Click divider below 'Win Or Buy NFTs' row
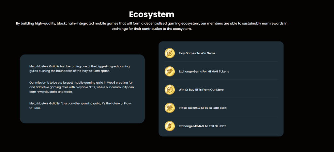The height and width of the screenshot is (152, 334). click(x=221, y=98)
